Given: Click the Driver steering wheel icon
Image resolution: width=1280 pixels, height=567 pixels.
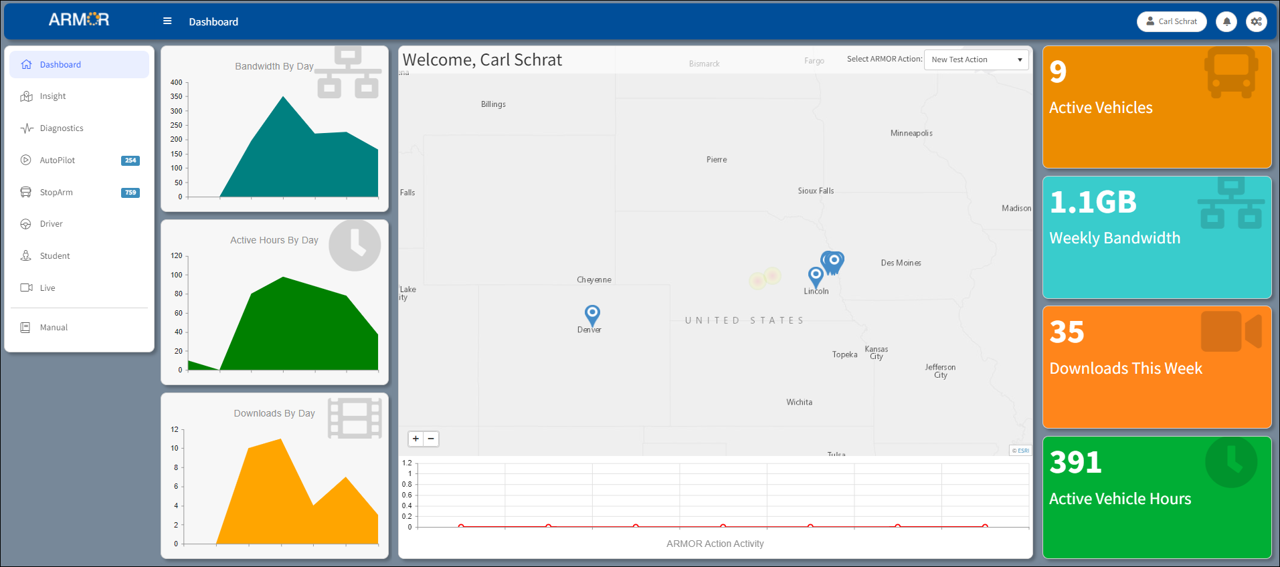Looking at the screenshot, I should coord(26,224).
